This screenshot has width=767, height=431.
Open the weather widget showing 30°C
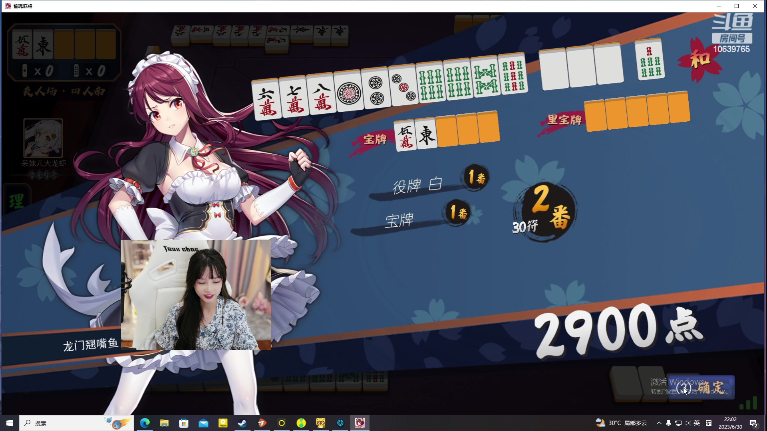[621, 423]
